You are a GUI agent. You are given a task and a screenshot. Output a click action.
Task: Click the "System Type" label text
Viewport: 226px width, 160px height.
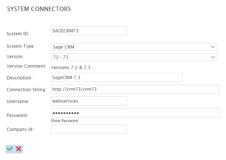point(20,46)
